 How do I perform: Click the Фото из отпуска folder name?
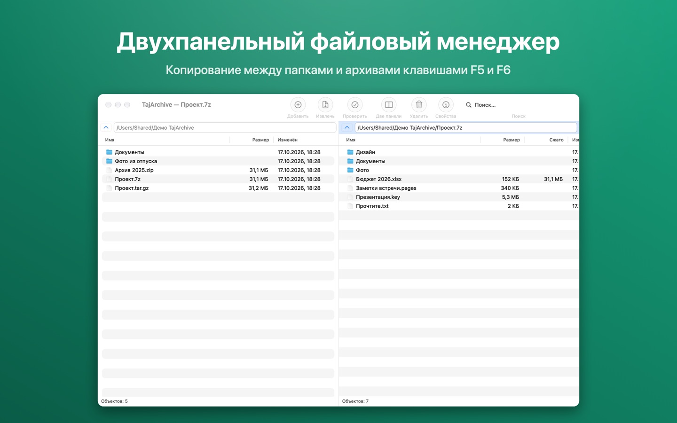(x=136, y=161)
